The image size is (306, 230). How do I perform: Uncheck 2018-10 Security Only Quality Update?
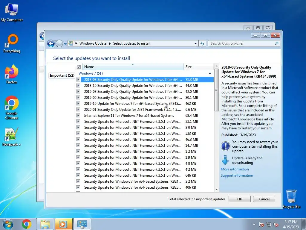[78, 85]
